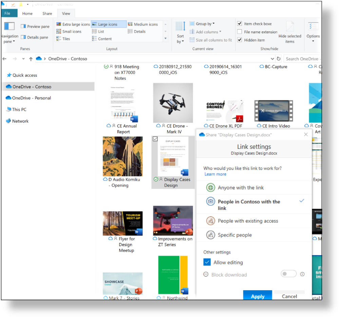Uncheck Allow editing checkbox
This screenshot has width=339, height=317.
click(x=207, y=262)
